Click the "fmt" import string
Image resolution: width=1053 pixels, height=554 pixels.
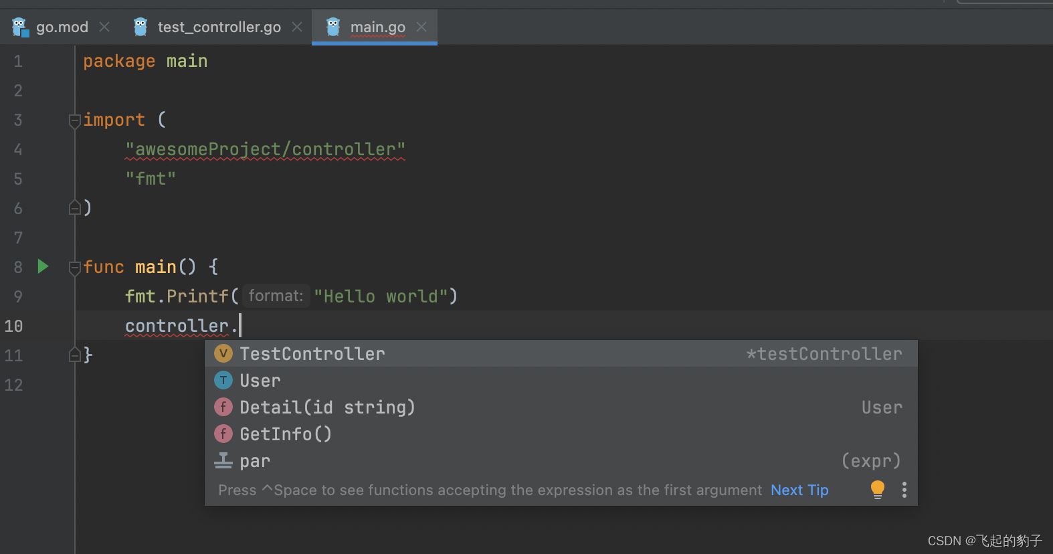tap(151, 179)
